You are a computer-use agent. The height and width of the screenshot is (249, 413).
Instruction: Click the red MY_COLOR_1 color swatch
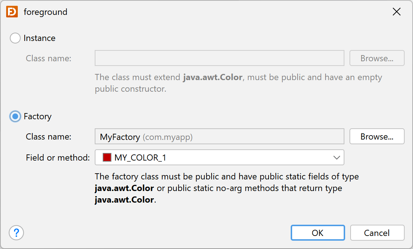pos(107,158)
